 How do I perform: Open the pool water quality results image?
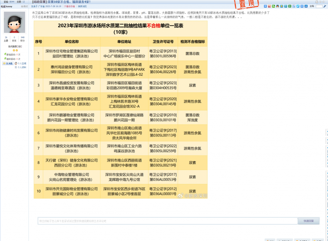click(120, 109)
